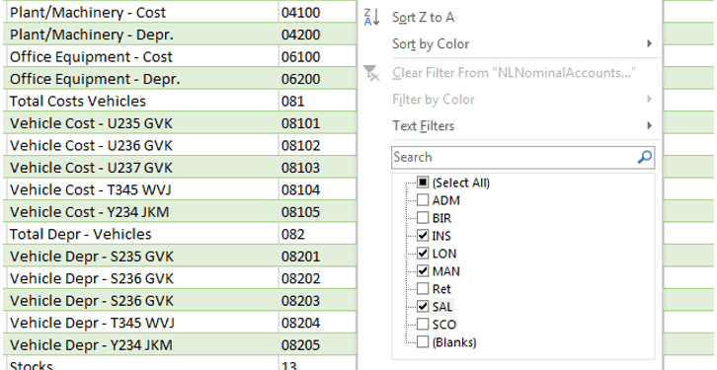This screenshot has width=717, height=370.
Task: Select account code cell 08201
Action: (x=317, y=256)
